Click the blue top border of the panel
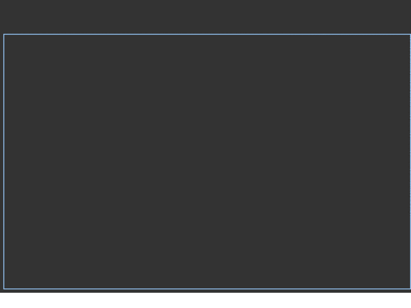 [x=207, y=34]
